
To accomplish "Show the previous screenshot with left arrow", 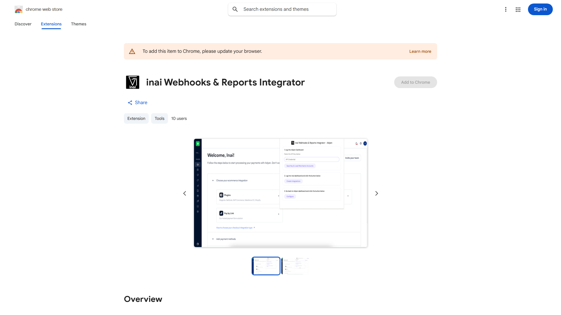I will point(185,193).
